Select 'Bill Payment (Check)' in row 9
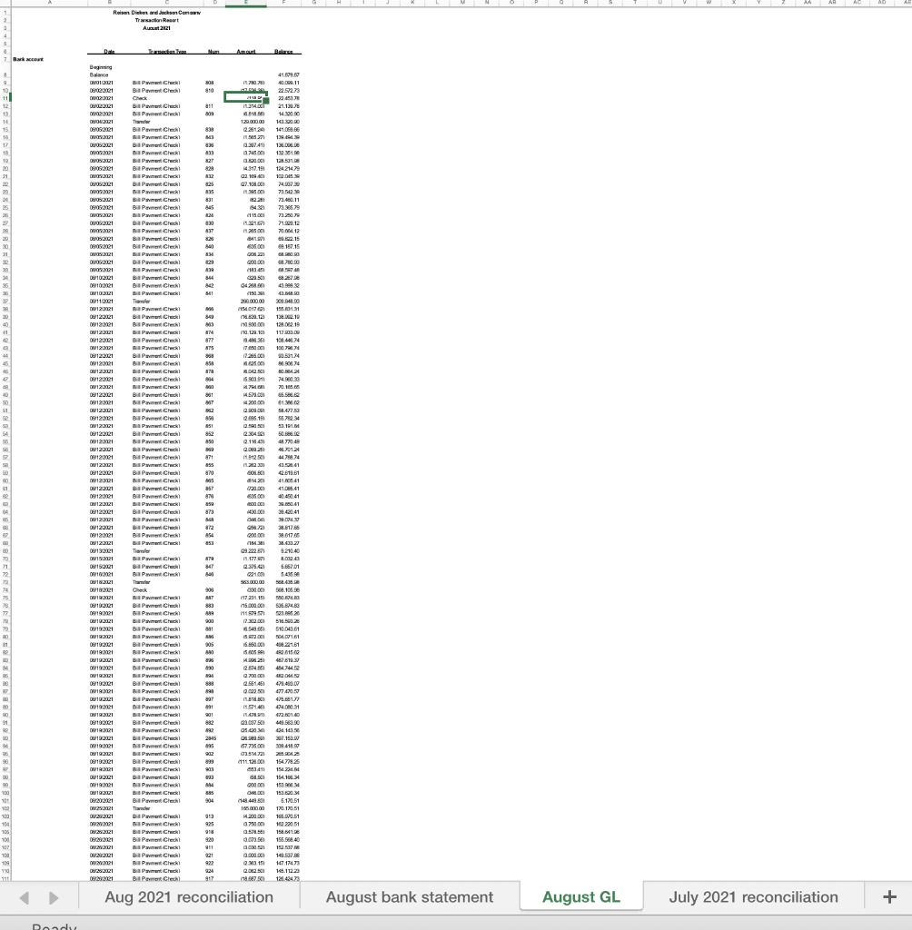 [156, 83]
